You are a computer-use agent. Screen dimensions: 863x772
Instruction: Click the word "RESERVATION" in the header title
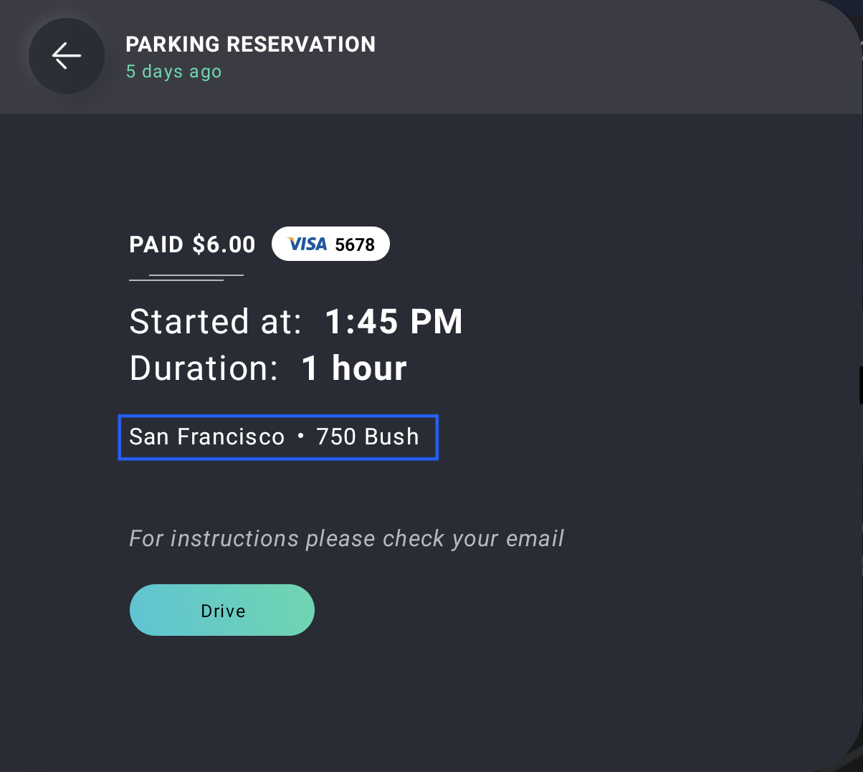pos(301,44)
